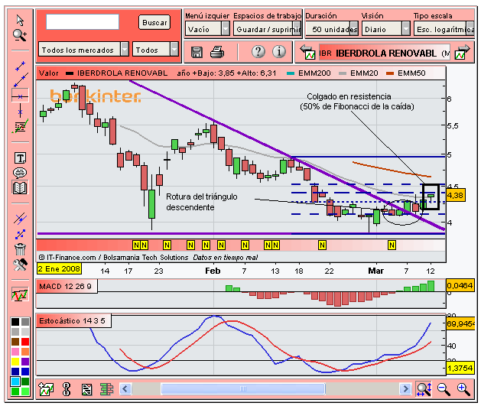Pick the red color swatch
This screenshot has height=406, width=481.
pos(25,342)
